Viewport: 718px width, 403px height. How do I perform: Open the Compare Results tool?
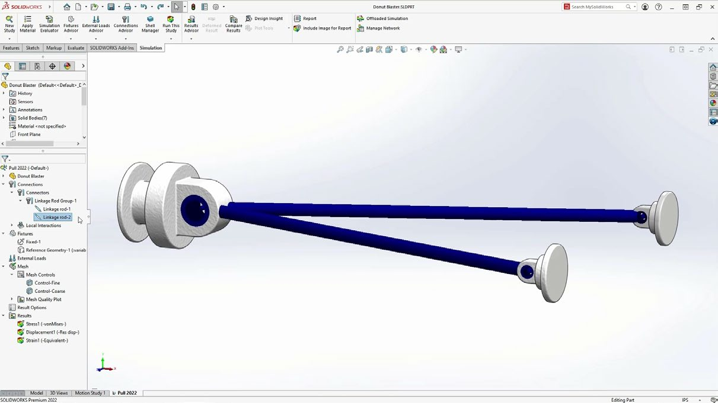click(234, 23)
